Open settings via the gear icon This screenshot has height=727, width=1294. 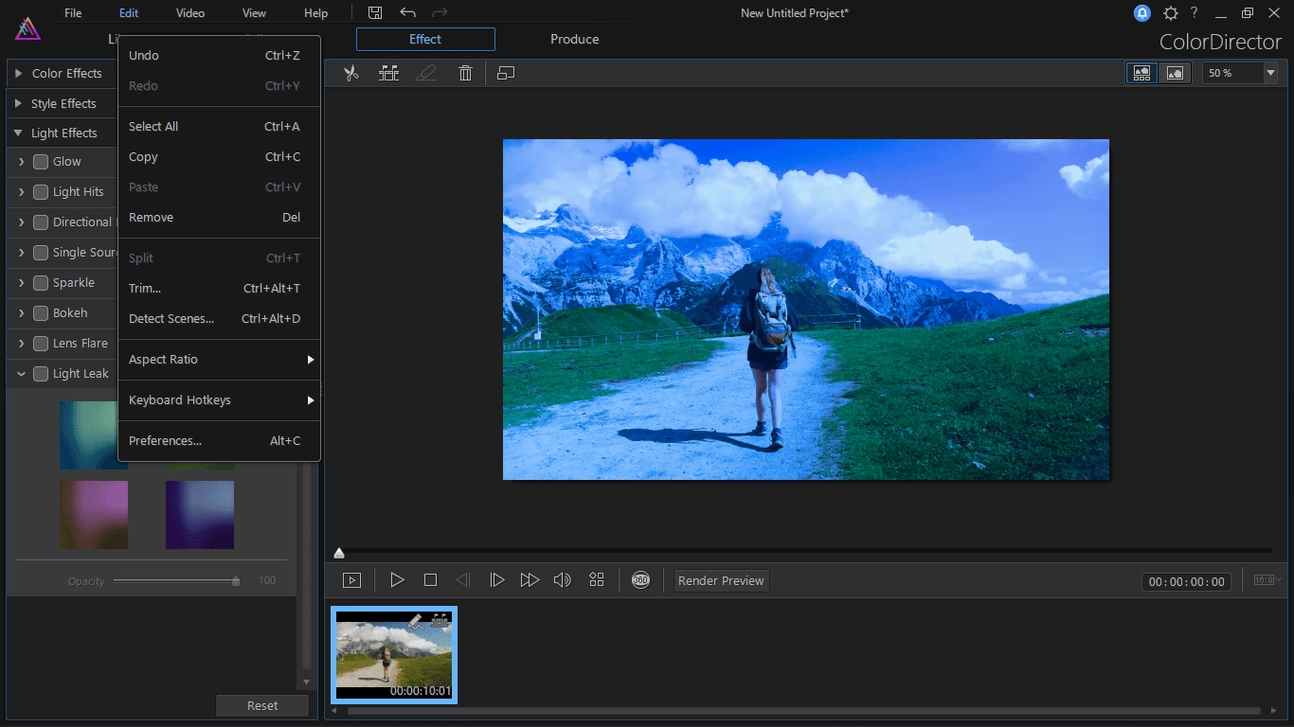pos(1171,13)
